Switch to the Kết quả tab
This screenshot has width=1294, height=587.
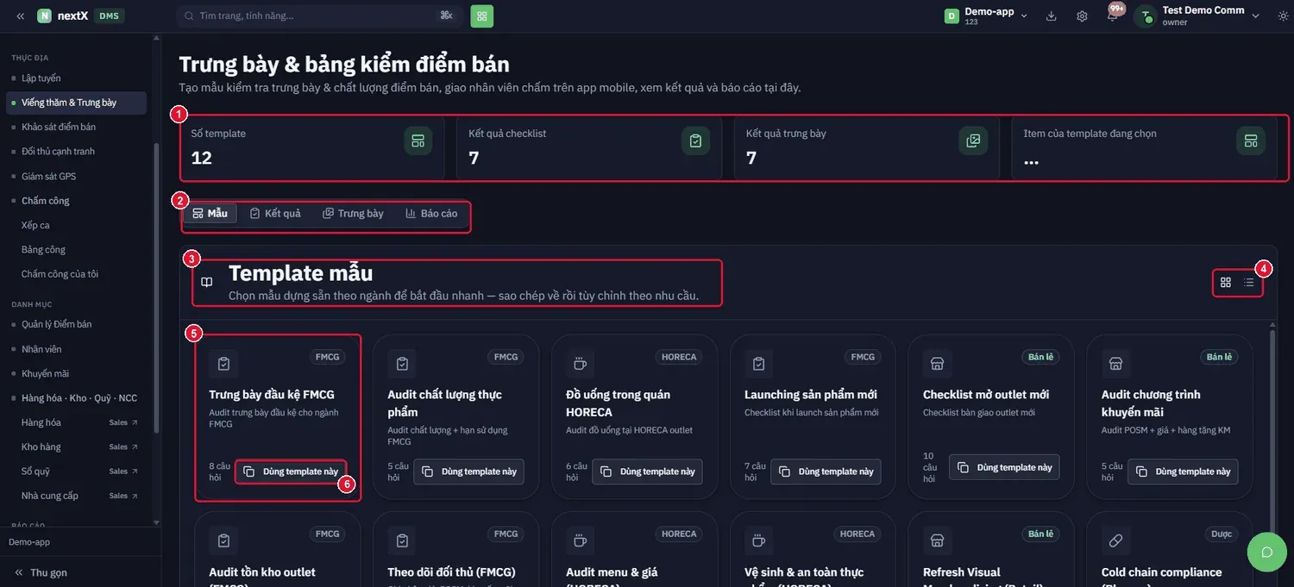coord(275,213)
